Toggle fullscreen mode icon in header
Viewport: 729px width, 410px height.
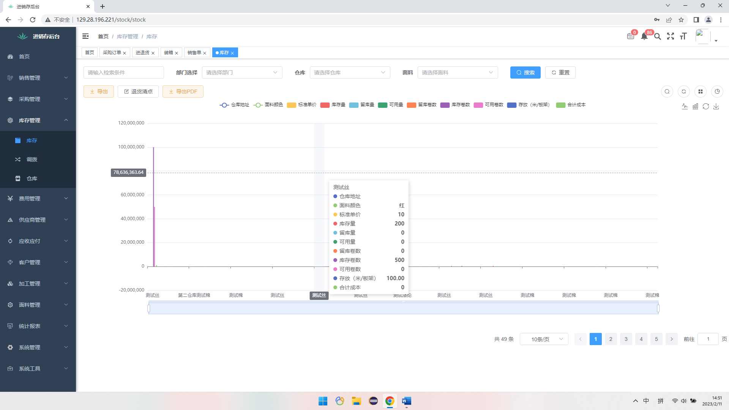tap(671, 36)
